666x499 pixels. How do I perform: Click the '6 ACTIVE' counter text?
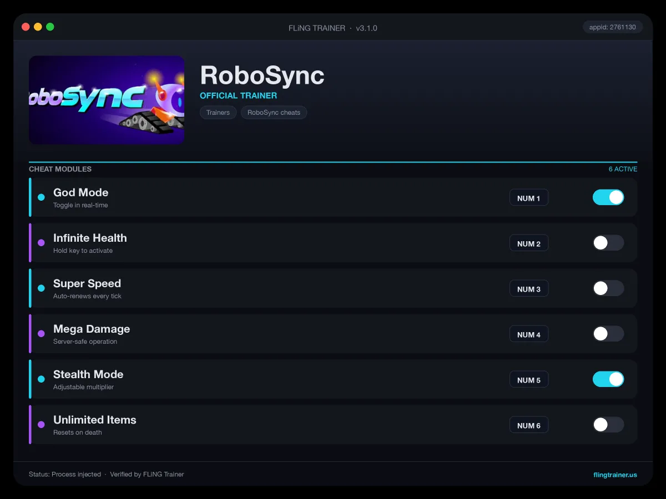pyautogui.click(x=623, y=169)
